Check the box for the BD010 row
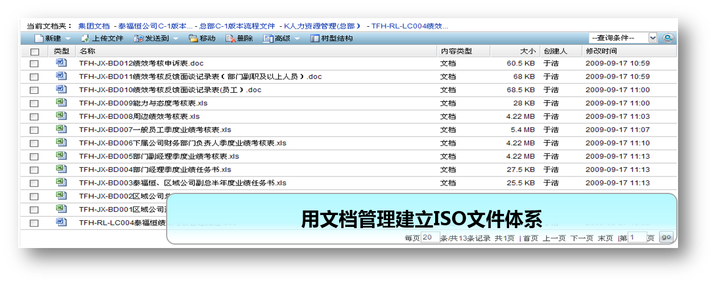The width and height of the screenshot is (715, 285). click(34, 90)
